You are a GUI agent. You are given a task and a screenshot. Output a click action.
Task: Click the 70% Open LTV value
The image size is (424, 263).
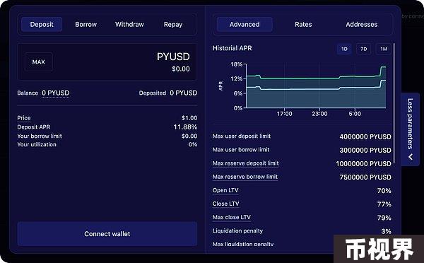(384, 191)
